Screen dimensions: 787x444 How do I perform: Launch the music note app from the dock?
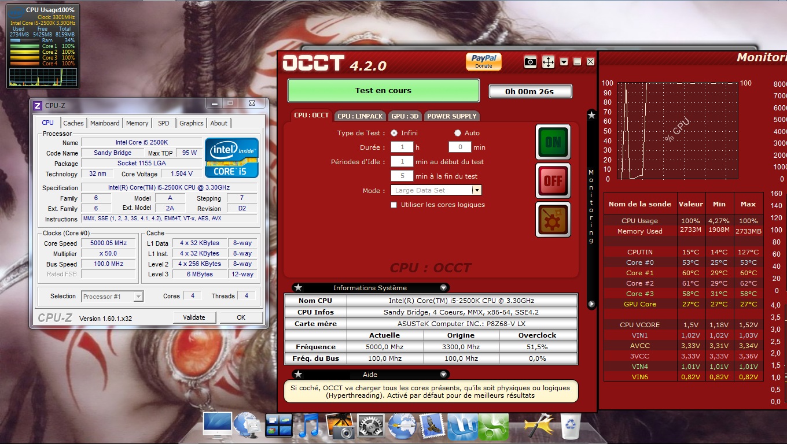coord(308,427)
